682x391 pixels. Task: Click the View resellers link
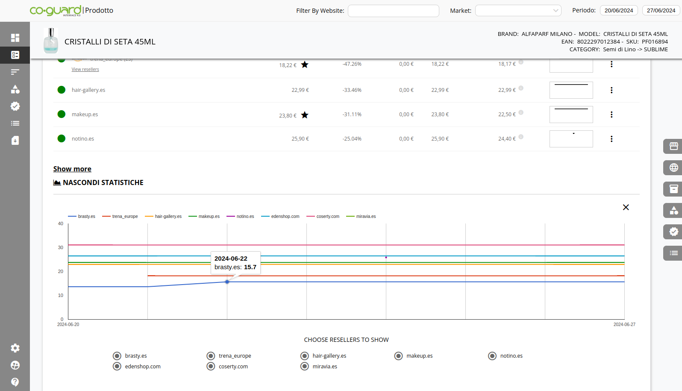[85, 70]
